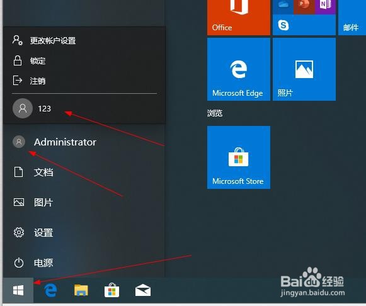Click the sign-out icon beside 注销

18,81
